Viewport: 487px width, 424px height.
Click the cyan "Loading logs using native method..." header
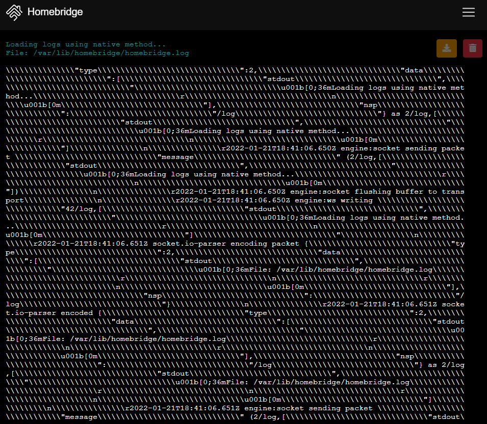click(86, 44)
